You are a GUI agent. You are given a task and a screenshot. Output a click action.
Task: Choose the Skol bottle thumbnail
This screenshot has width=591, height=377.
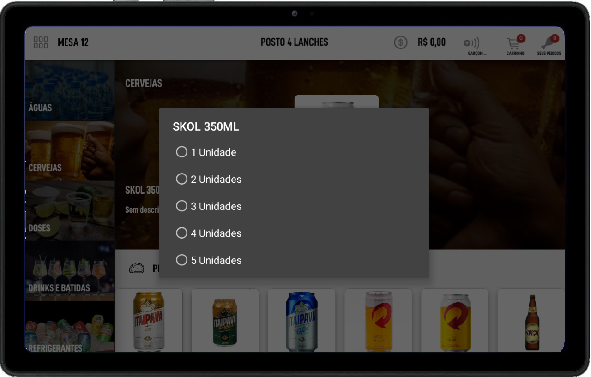pos(531,321)
